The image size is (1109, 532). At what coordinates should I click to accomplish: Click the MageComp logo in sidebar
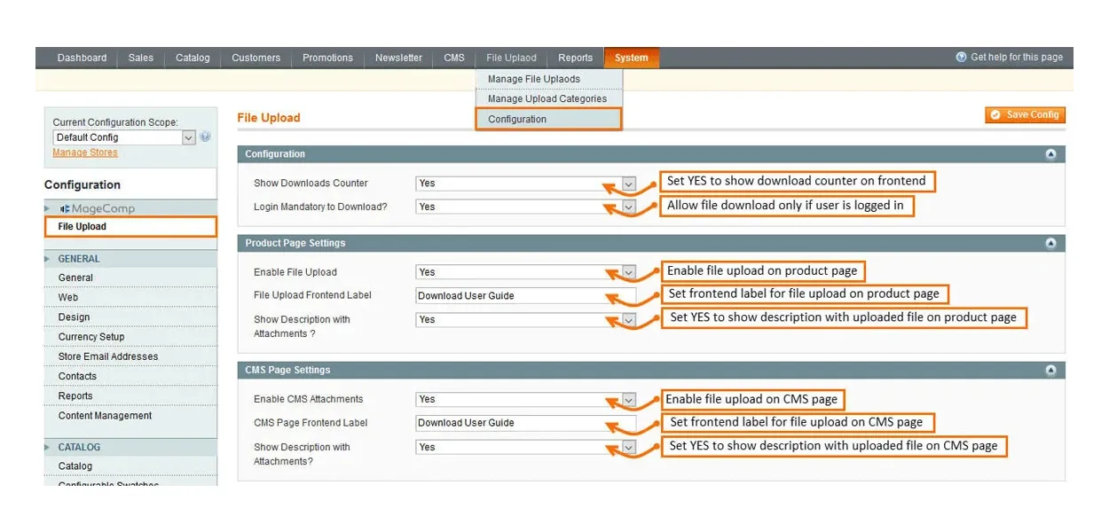(98, 208)
